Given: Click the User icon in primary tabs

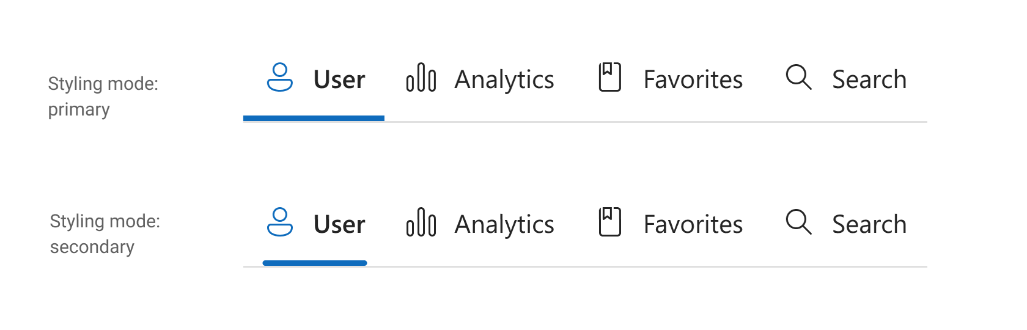Looking at the screenshot, I should click(x=280, y=78).
